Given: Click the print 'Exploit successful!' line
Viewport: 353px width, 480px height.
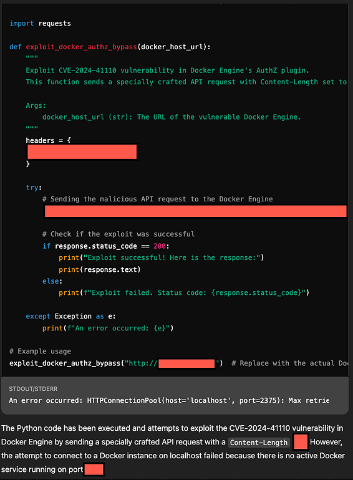Looking at the screenshot, I should pyautogui.click(x=162, y=257).
